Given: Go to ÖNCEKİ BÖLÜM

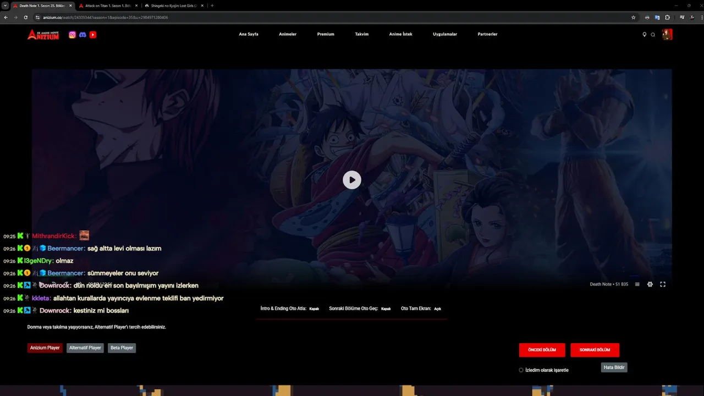Looking at the screenshot, I should coord(542,350).
